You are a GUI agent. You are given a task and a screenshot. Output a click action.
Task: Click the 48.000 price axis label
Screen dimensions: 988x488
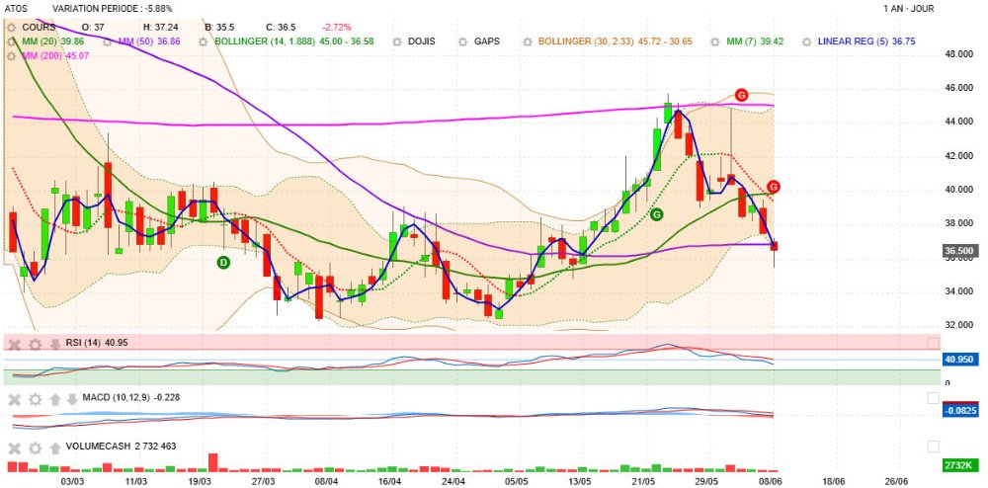pyautogui.click(x=958, y=54)
